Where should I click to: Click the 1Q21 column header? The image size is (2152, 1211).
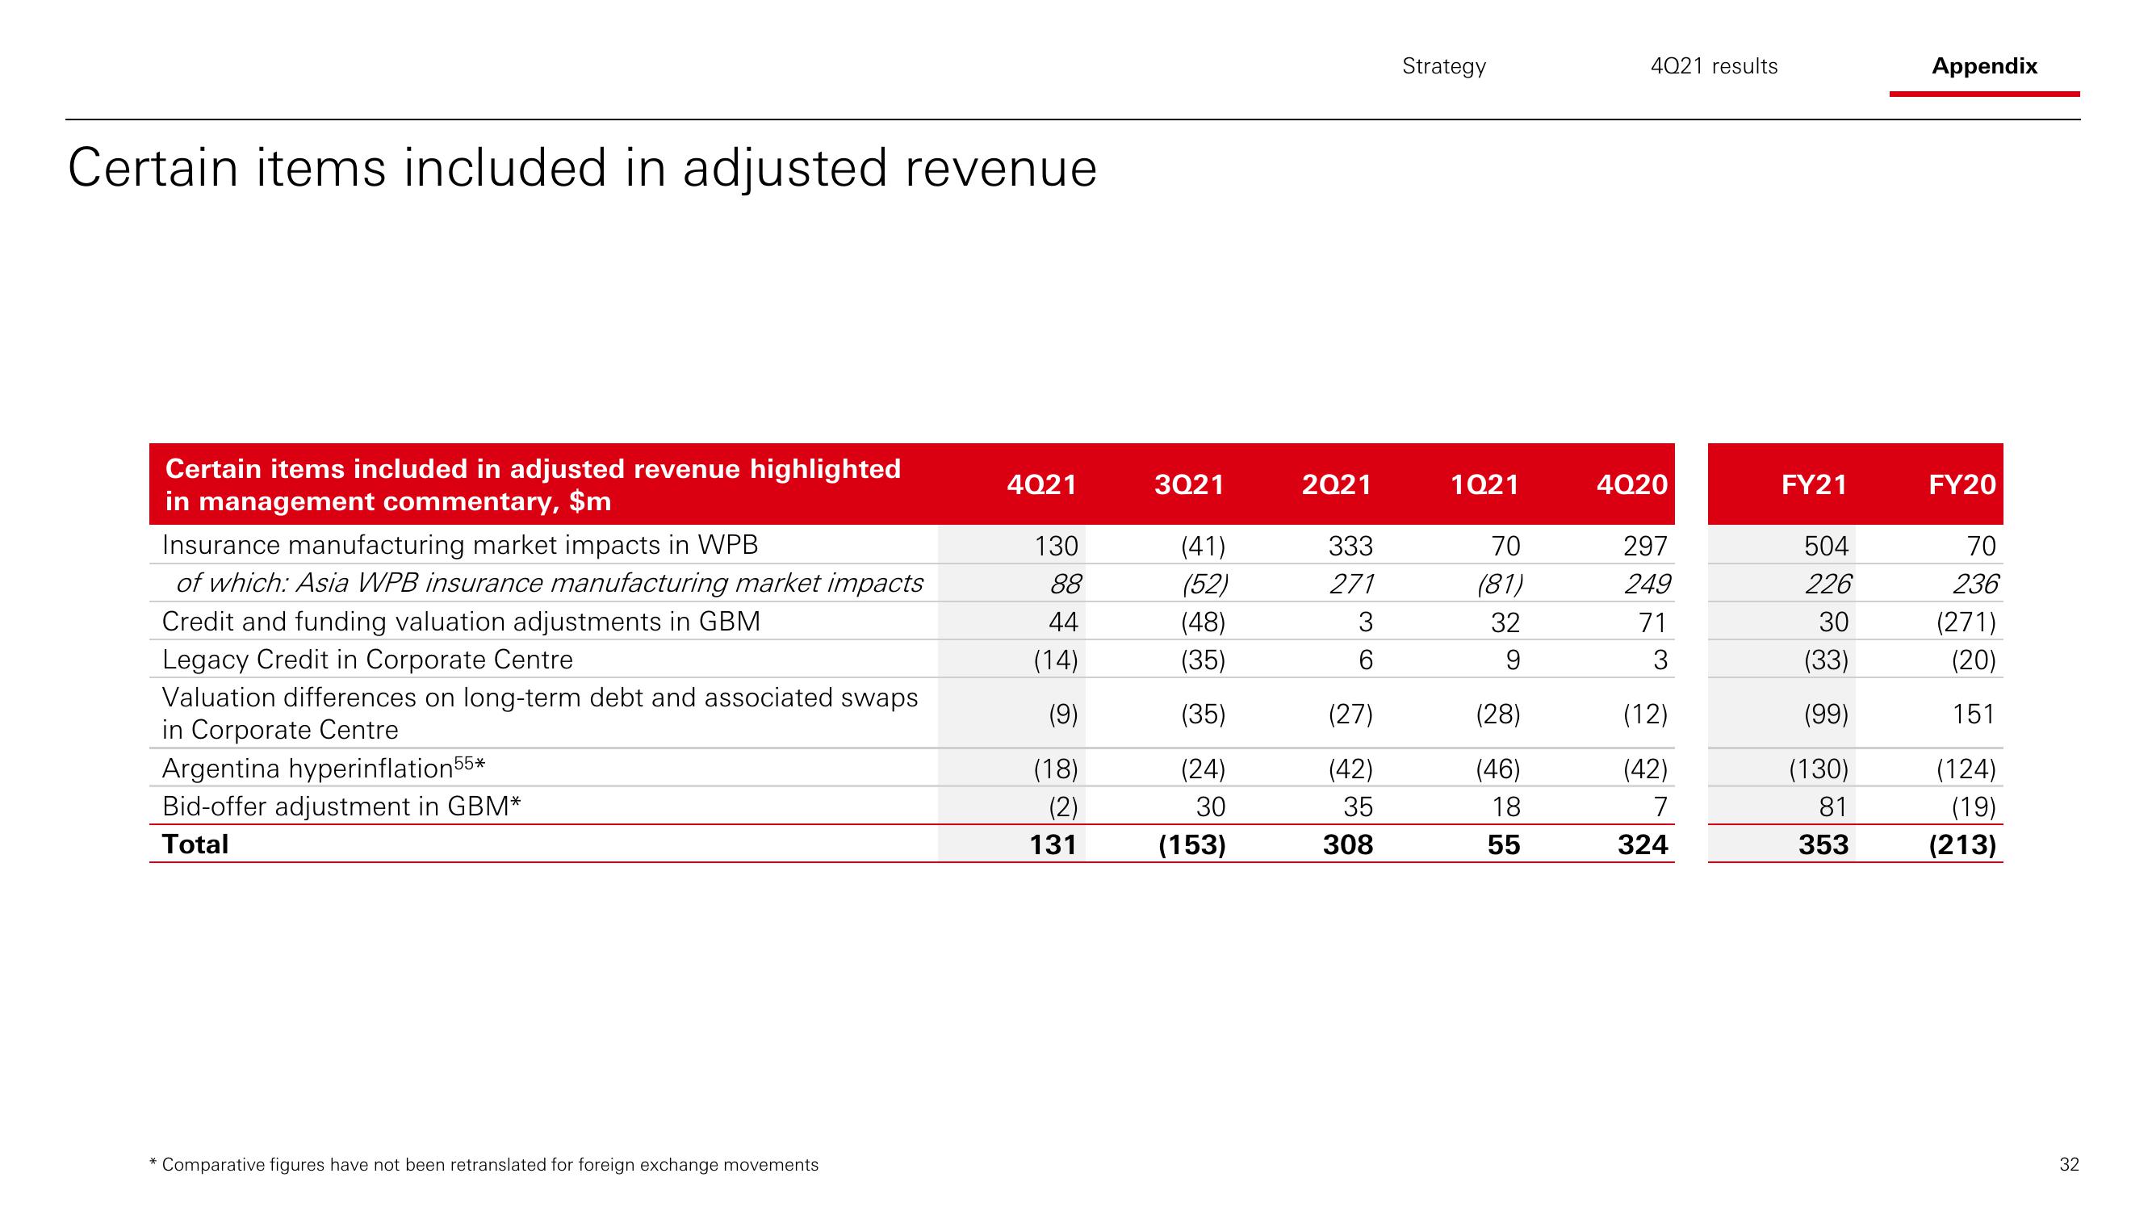coord(1484,484)
